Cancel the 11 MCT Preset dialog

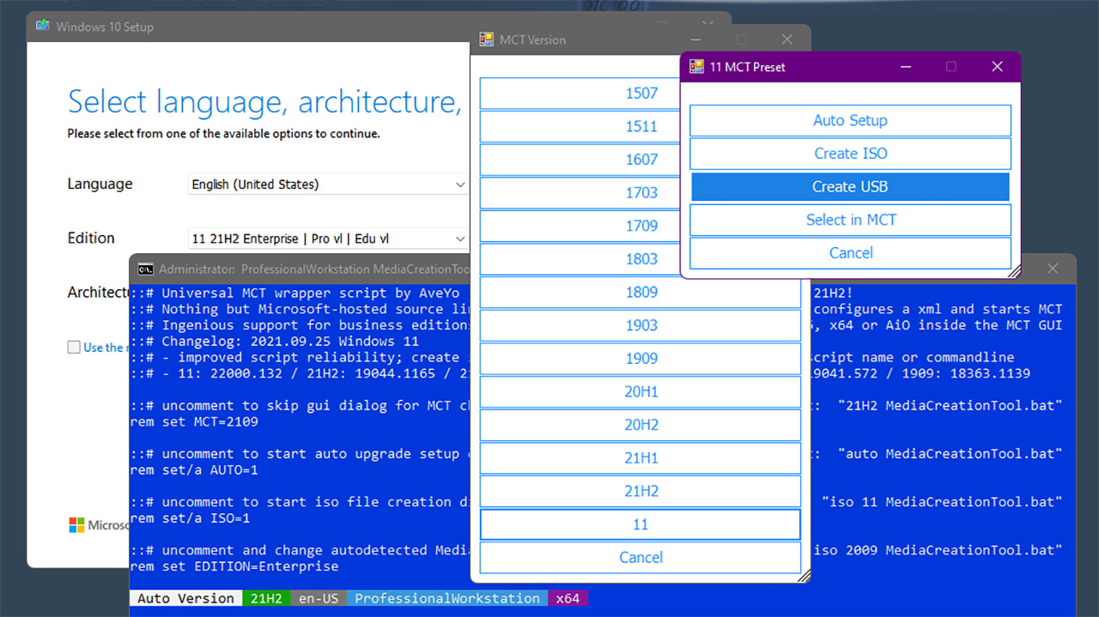850,253
